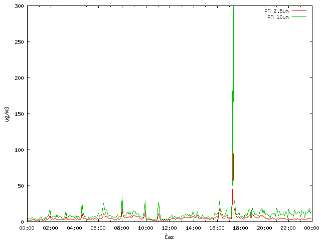This screenshot has width=321, height=240.
Task: Click the 16:00 time label
Action: tap(217, 228)
